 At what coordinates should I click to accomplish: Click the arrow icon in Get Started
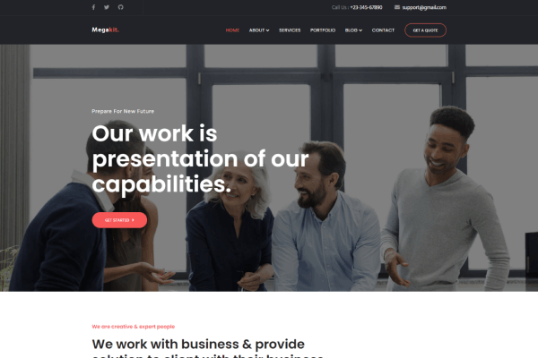(x=133, y=220)
